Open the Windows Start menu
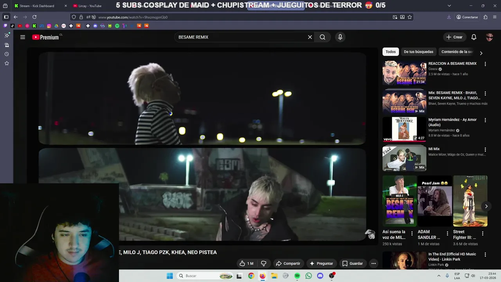This screenshot has width=501, height=282. click(170, 276)
